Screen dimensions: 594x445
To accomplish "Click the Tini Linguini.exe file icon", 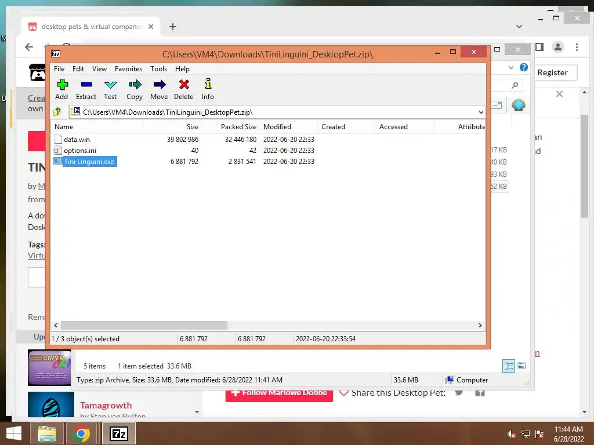I will pyautogui.click(x=57, y=161).
